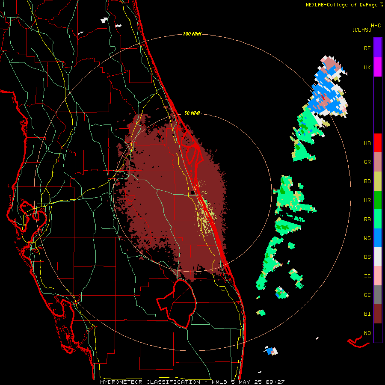
Task: Click the 'ND' legend label
Action: (x=367, y=333)
